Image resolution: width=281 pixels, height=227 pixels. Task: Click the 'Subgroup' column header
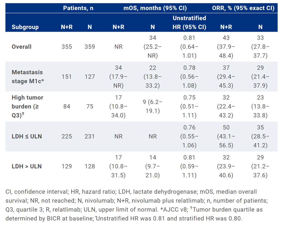(25, 27)
